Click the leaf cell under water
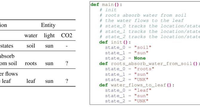The image size is (200, 107). [31, 81]
